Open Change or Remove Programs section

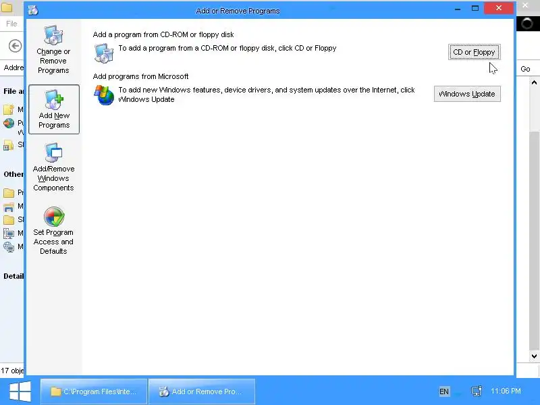click(53, 49)
